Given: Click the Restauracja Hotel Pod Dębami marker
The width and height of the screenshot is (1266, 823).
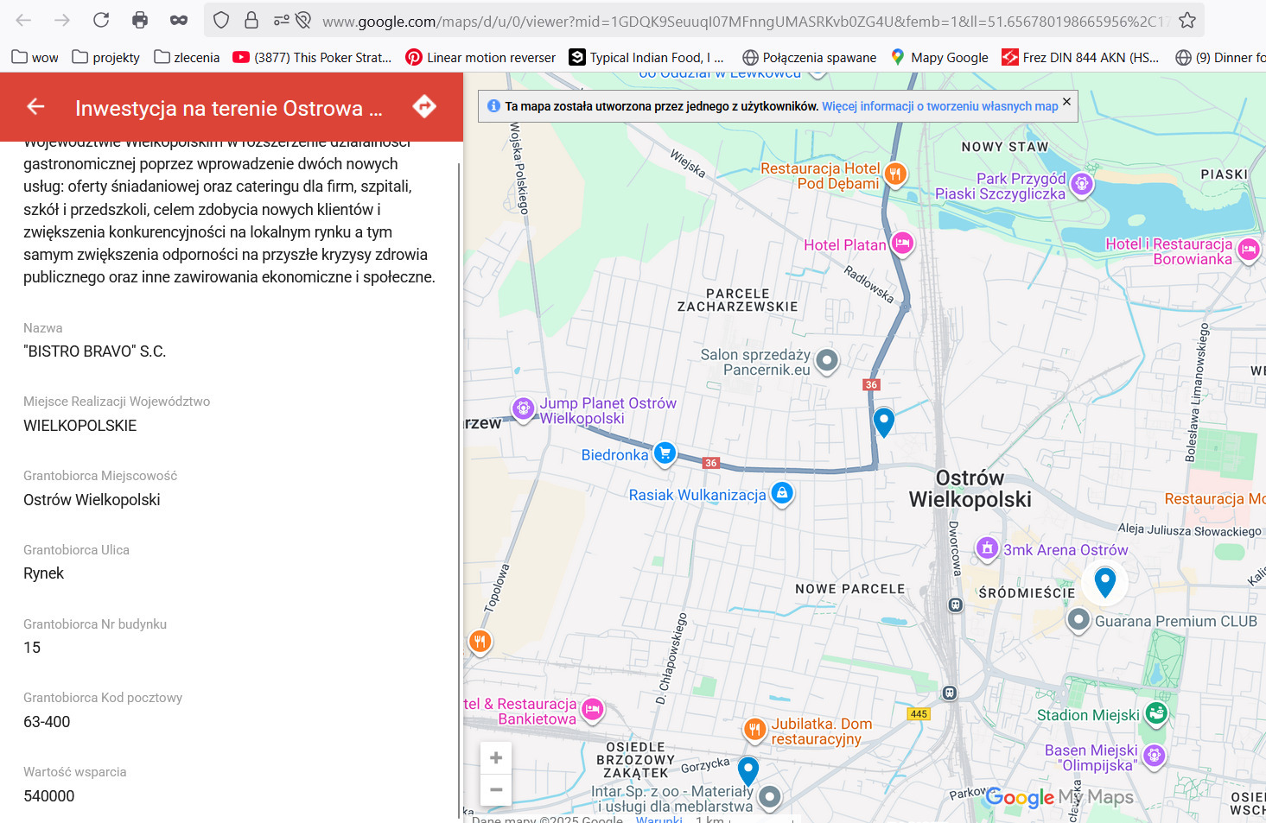Looking at the screenshot, I should (x=895, y=174).
